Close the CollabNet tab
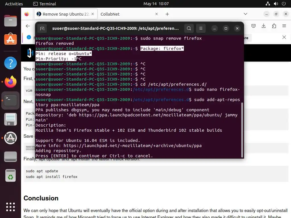 157,14
